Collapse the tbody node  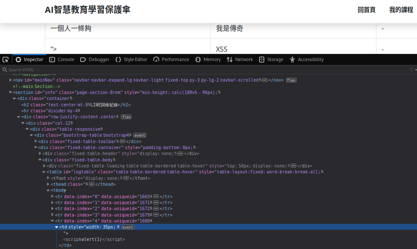(x=48, y=190)
